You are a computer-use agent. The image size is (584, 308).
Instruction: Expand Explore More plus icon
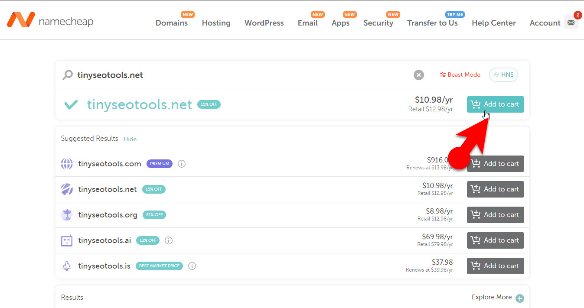tap(520, 298)
